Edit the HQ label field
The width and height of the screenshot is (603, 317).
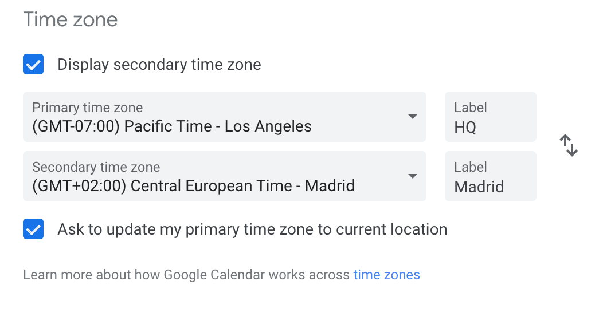point(490,117)
